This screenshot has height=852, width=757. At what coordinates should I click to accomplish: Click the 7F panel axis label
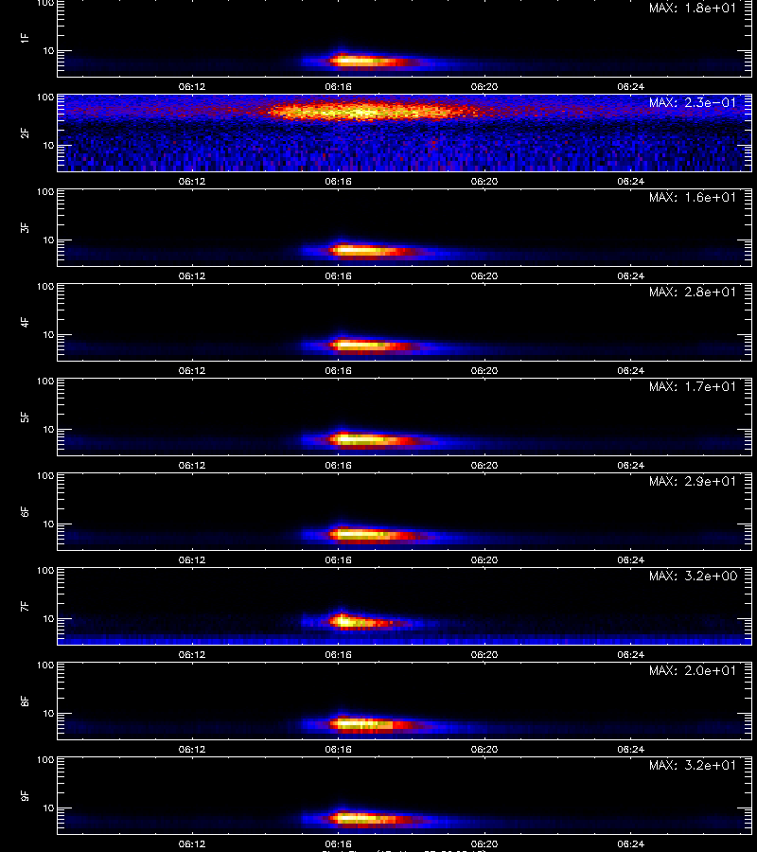pyautogui.click(x=25, y=607)
